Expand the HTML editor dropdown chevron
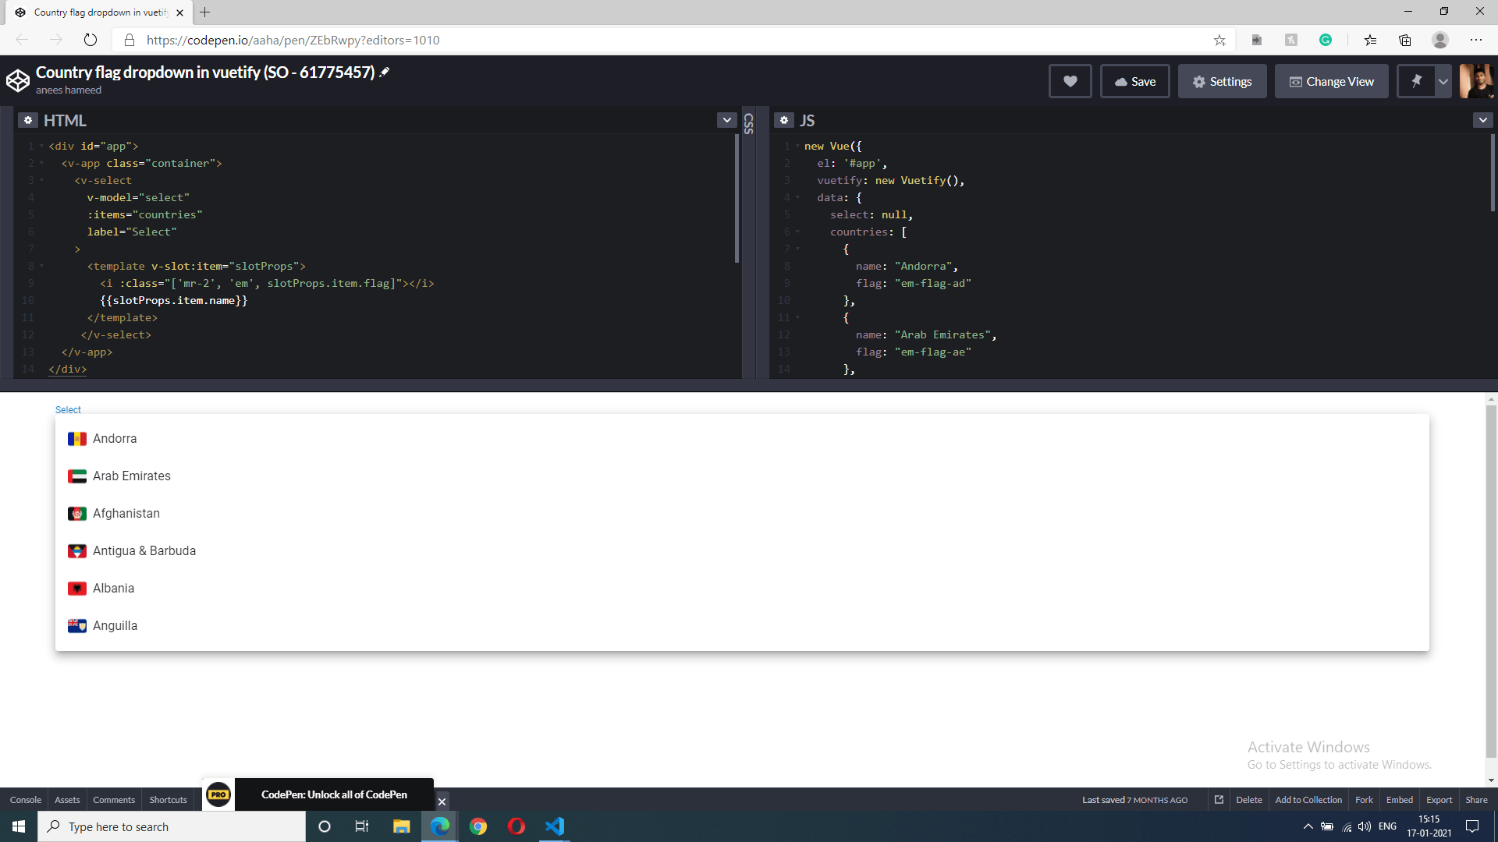Screen dimensions: 1498x842 click(726, 120)
